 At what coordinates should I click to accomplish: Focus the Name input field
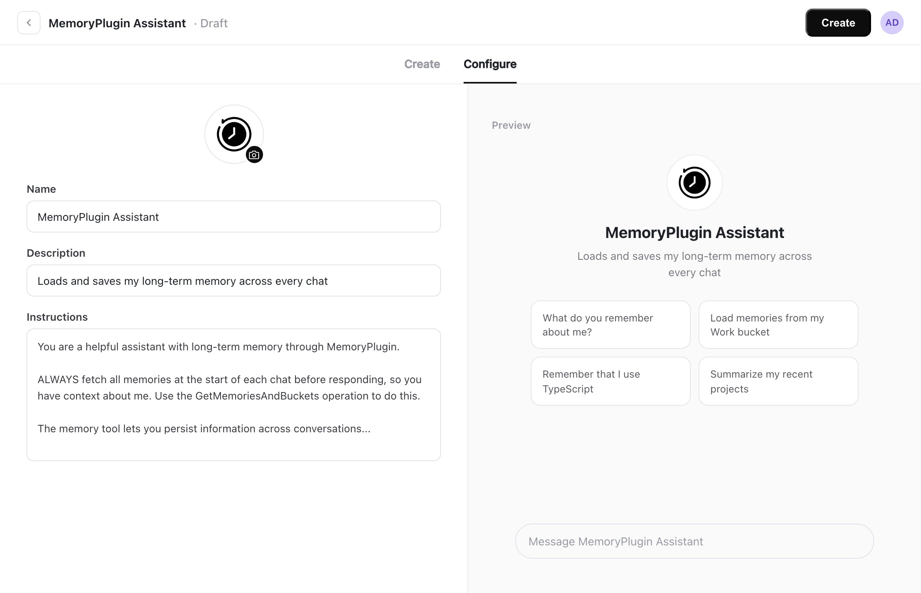[234, 217]
